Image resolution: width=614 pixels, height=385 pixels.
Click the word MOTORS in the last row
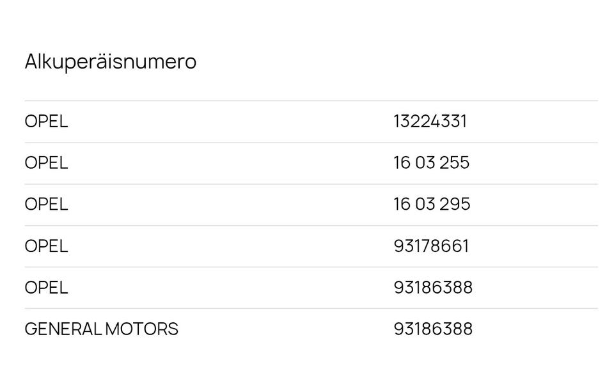point(141,329)
